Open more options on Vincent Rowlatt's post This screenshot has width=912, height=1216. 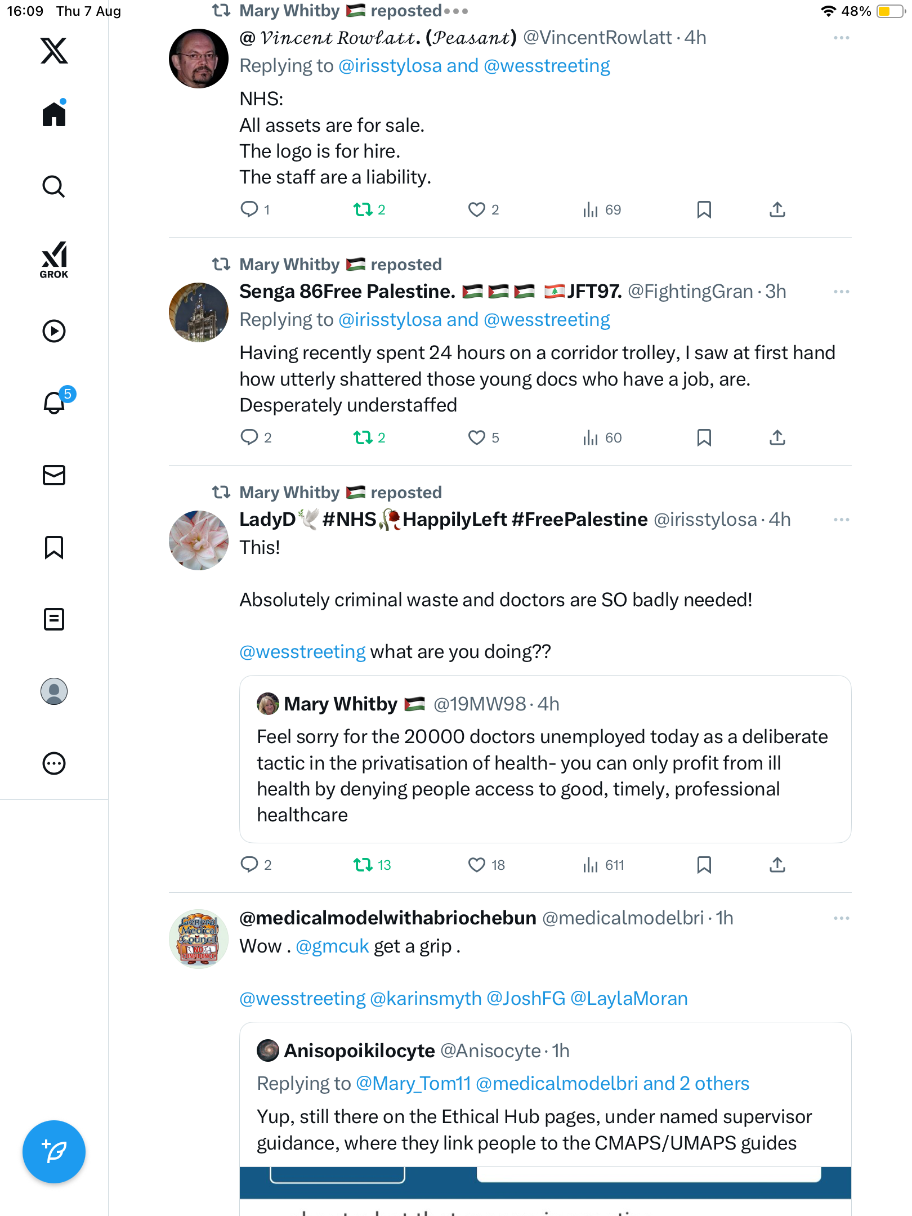(x=841, y=38)
